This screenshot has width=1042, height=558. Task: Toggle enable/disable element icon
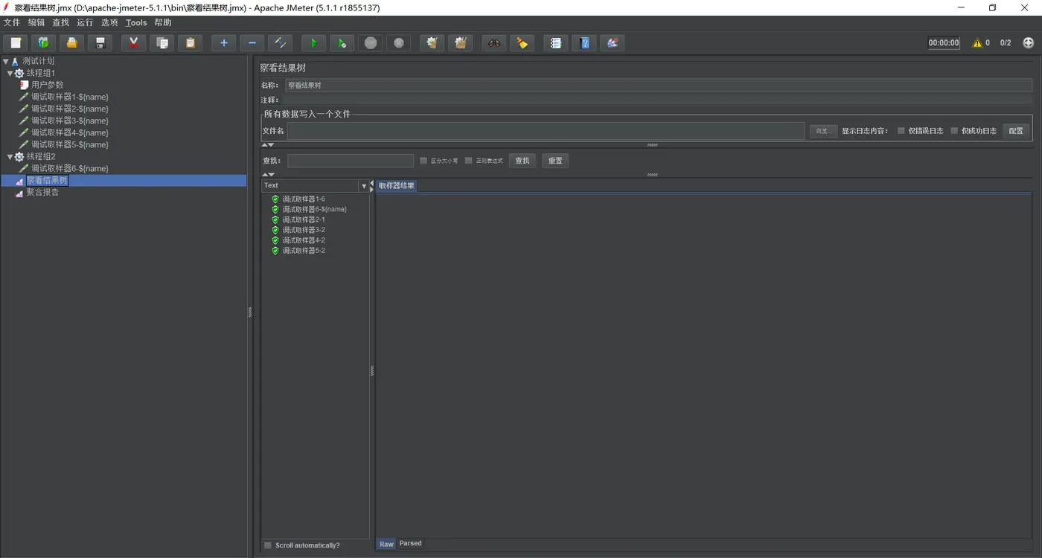pyautogui.click(x=280, y=43)
